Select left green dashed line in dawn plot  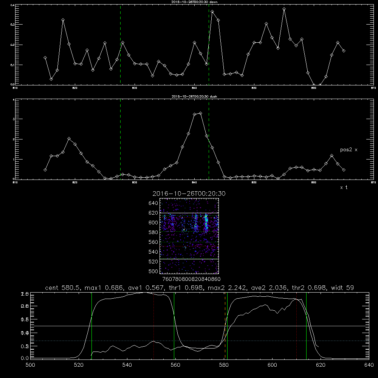tap(120, 45)
